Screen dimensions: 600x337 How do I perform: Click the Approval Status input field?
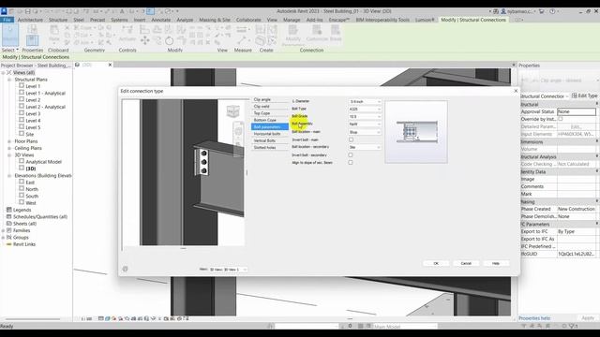click(x=577, y=111)
